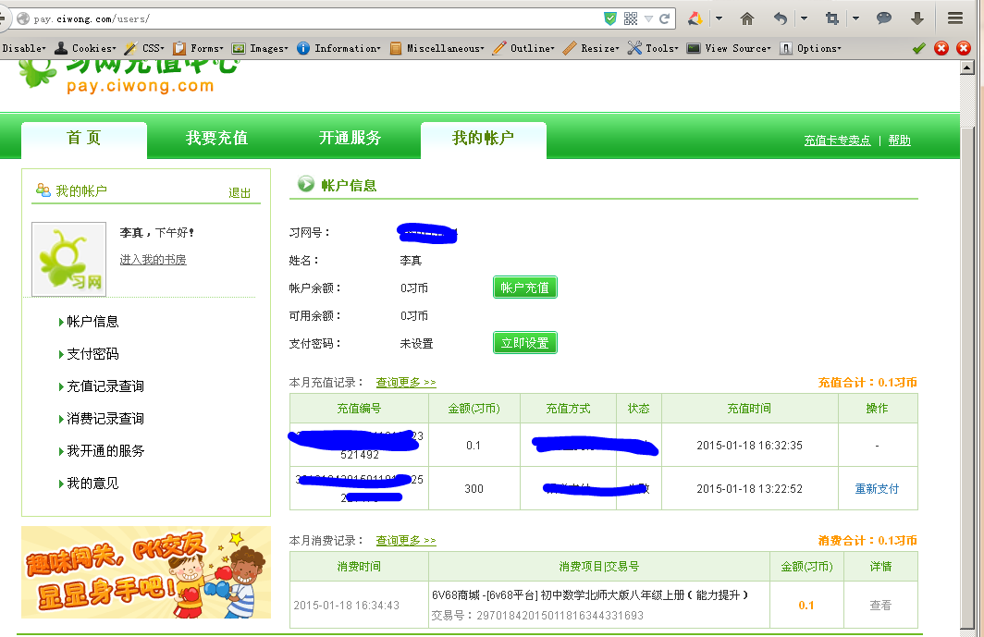
Task: Open the 开通服务 tab
Action: pos(351,139)
